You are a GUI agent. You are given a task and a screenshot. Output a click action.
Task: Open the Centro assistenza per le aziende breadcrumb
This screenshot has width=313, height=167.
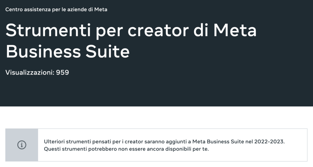pyautogui.click(x=56, y=9)
